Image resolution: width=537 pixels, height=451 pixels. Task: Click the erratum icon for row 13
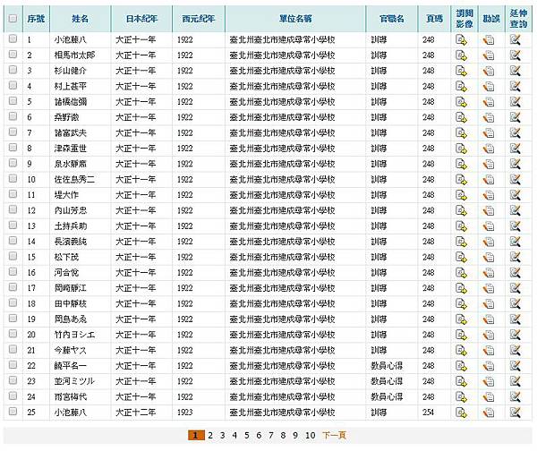click(x=489, y=226)
